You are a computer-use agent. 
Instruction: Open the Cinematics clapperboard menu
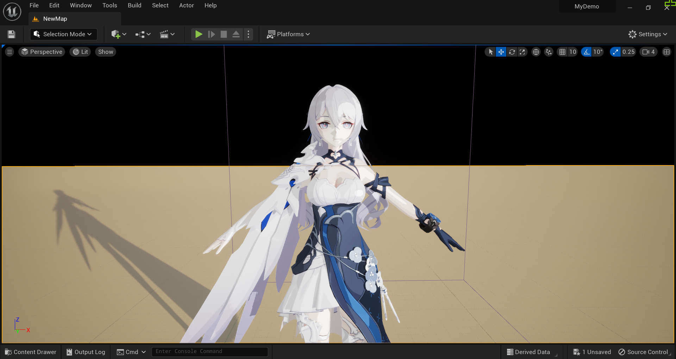tap(167, 34)
